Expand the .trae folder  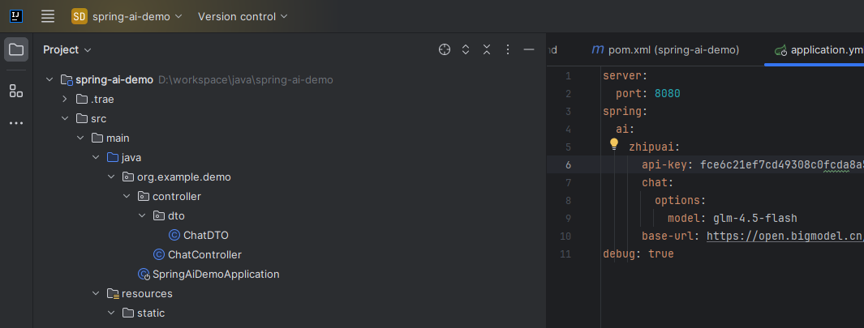point(65,99)
